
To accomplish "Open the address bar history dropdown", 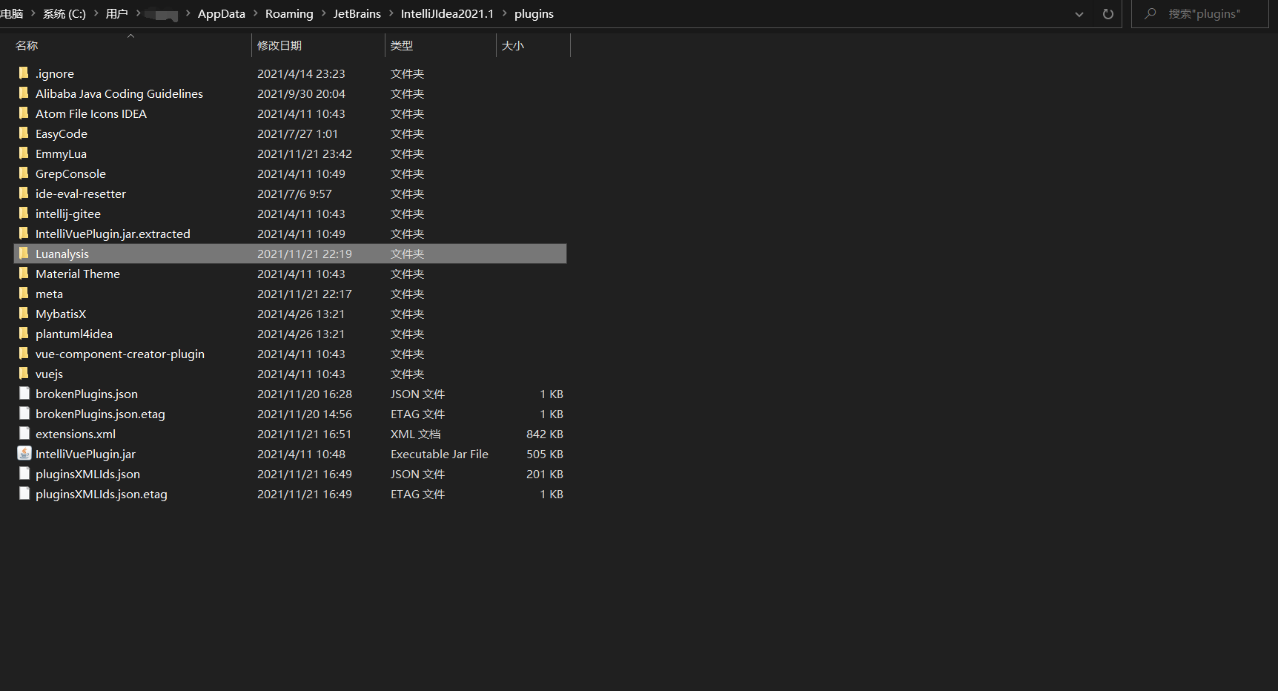I will coord(1079,13).
